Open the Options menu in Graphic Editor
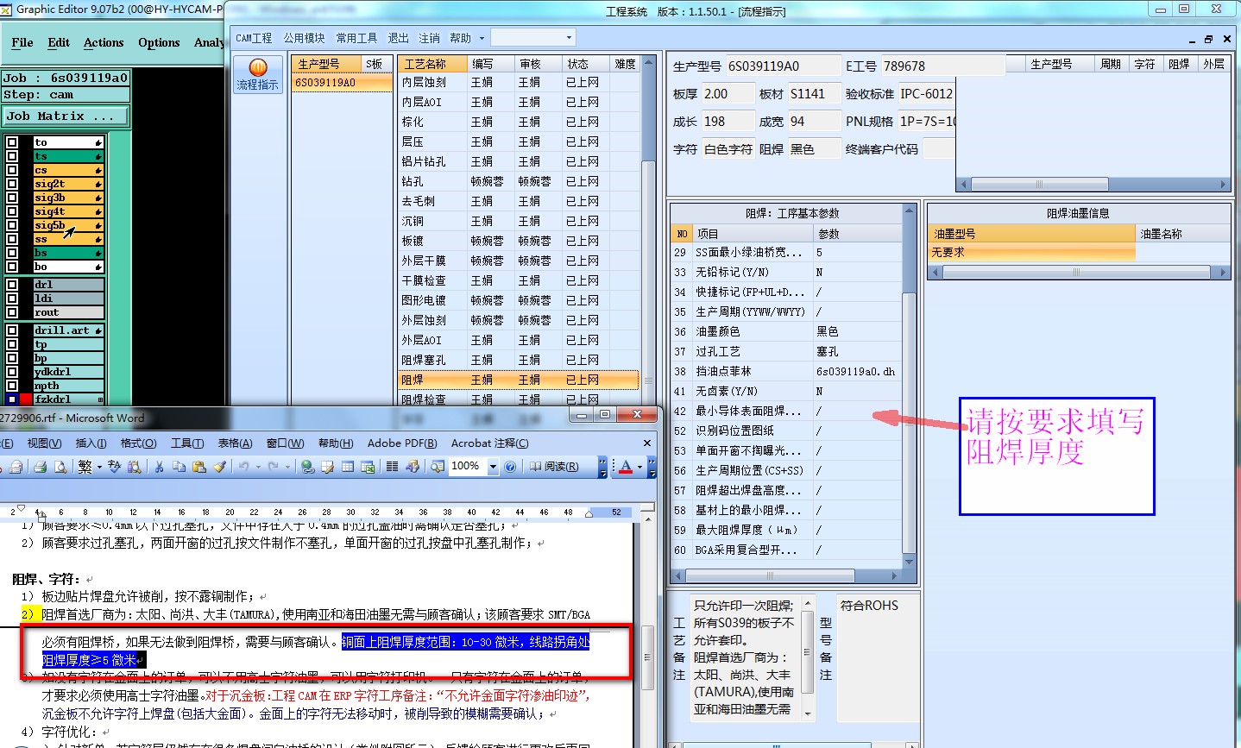This screenshot has height=748, width=1241. point(159,42)
